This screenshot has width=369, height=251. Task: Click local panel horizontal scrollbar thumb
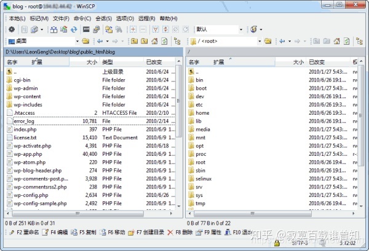coord(77,214)
